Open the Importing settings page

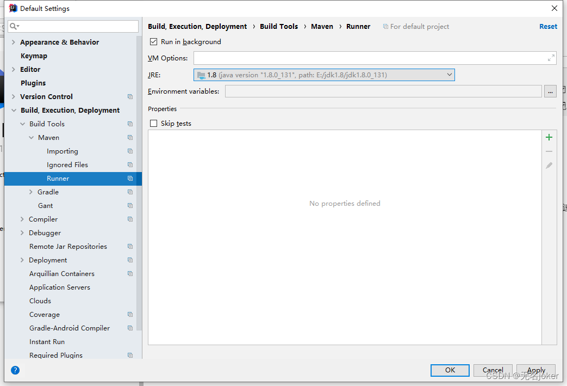[62, 151]
